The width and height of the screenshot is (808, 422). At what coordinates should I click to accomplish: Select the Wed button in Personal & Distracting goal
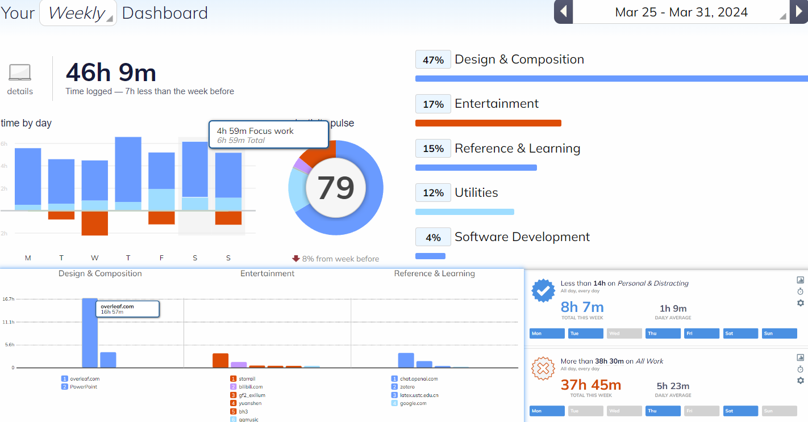(x=624, y=334)
